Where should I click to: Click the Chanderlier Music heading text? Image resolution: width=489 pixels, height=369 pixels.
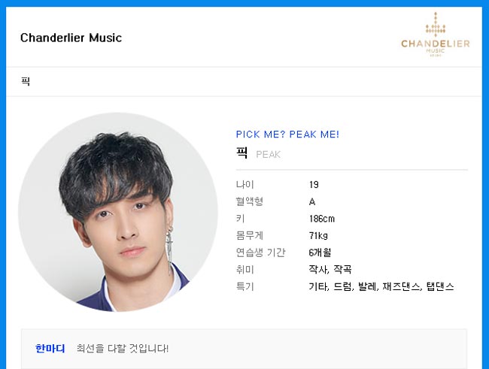point(71,38)
